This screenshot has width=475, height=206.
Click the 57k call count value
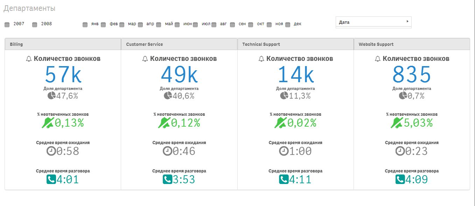click(63, 74)
